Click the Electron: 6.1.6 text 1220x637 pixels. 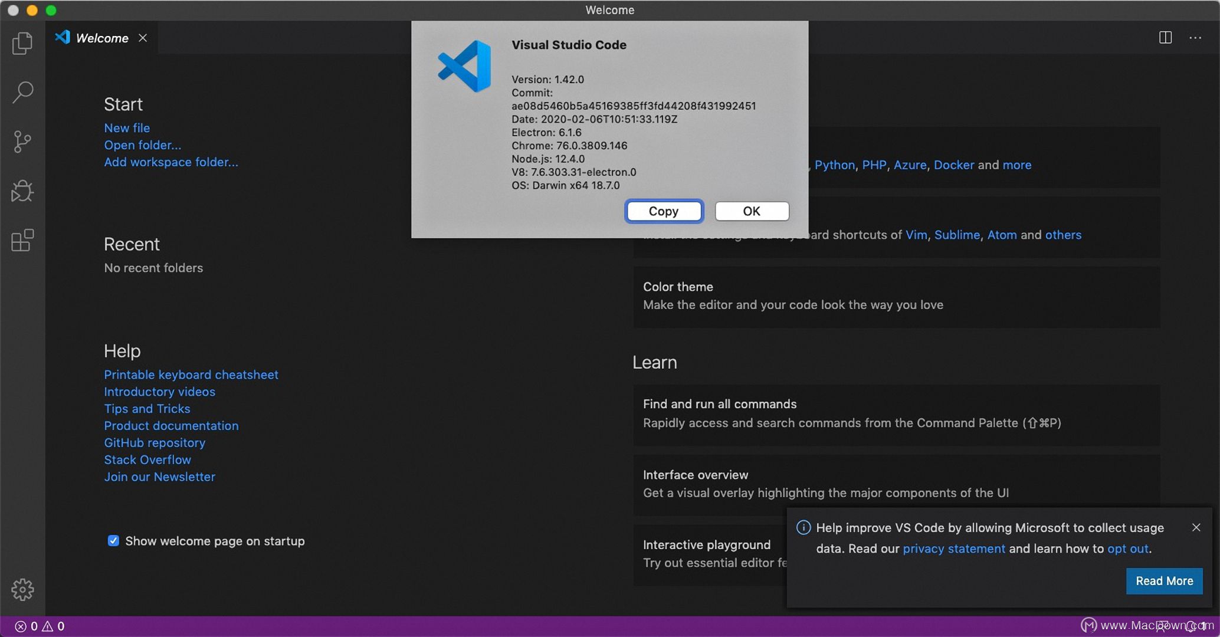tap(546, 133)
